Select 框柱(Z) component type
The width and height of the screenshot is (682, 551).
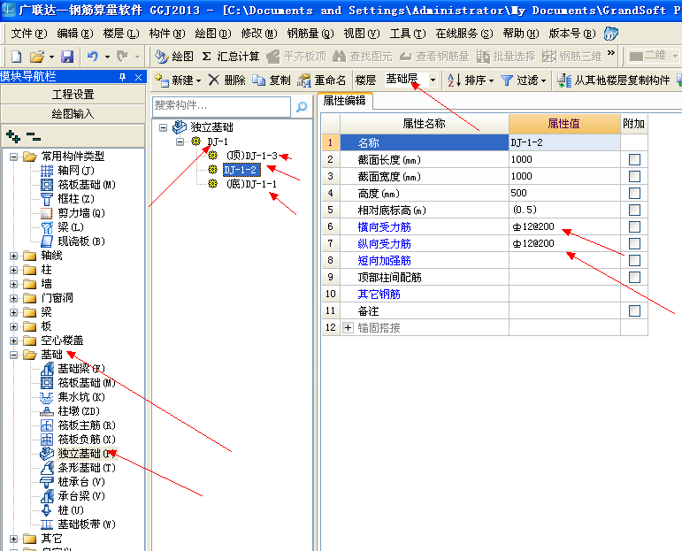coord(67,199)
